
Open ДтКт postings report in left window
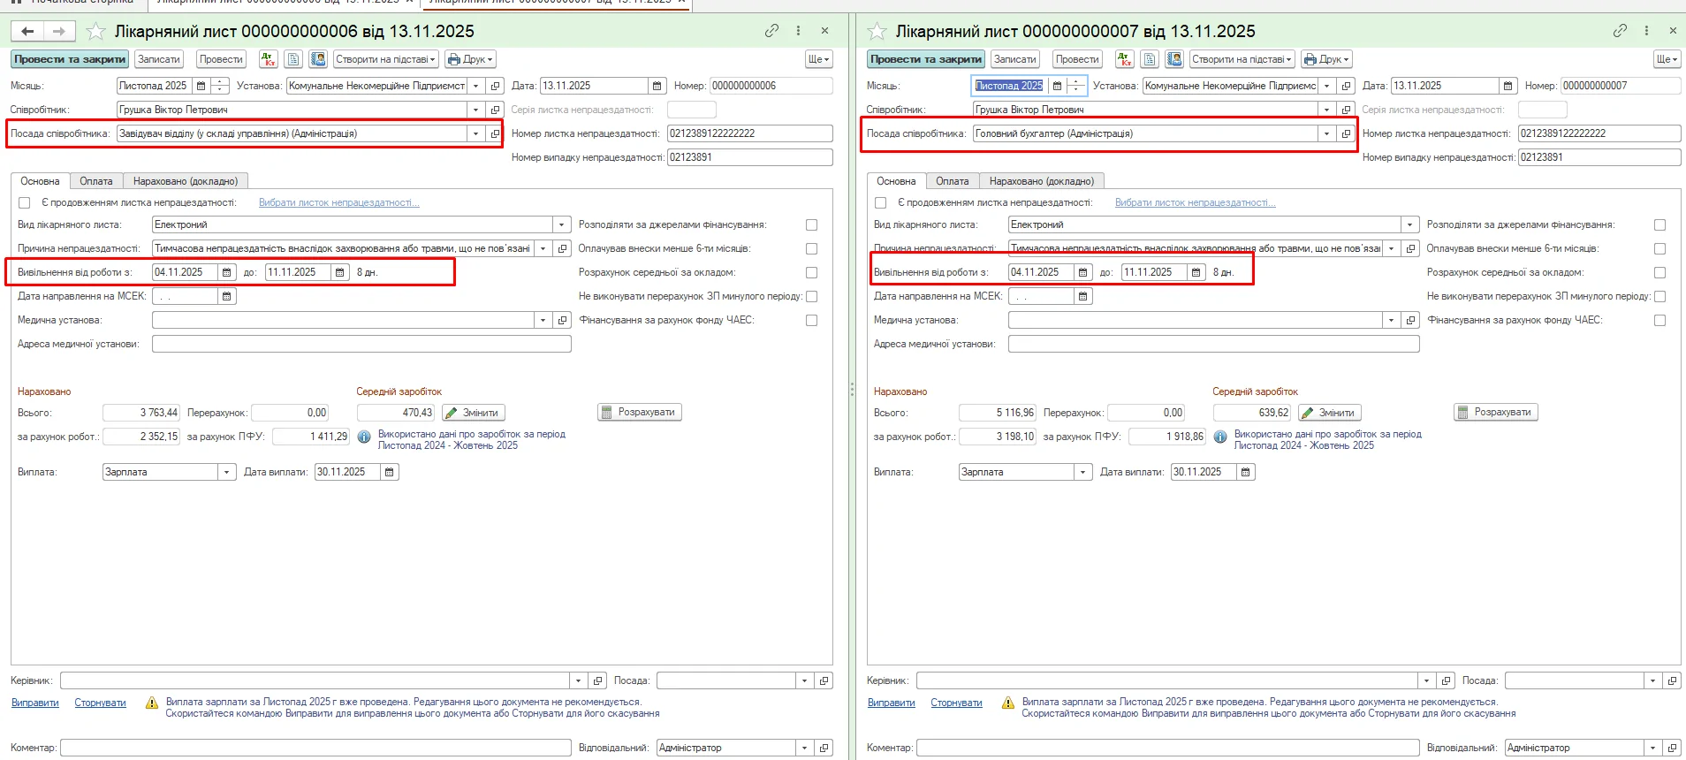(x=269, y=59)
